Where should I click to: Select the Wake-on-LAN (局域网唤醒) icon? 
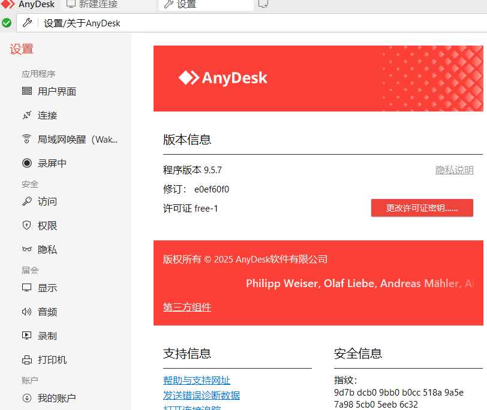pyautogui.click(x=26, y=140)
